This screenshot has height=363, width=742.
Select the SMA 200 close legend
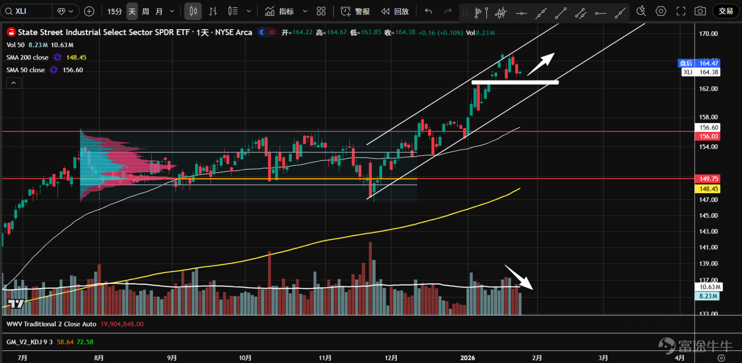click(x=27, y=58)
